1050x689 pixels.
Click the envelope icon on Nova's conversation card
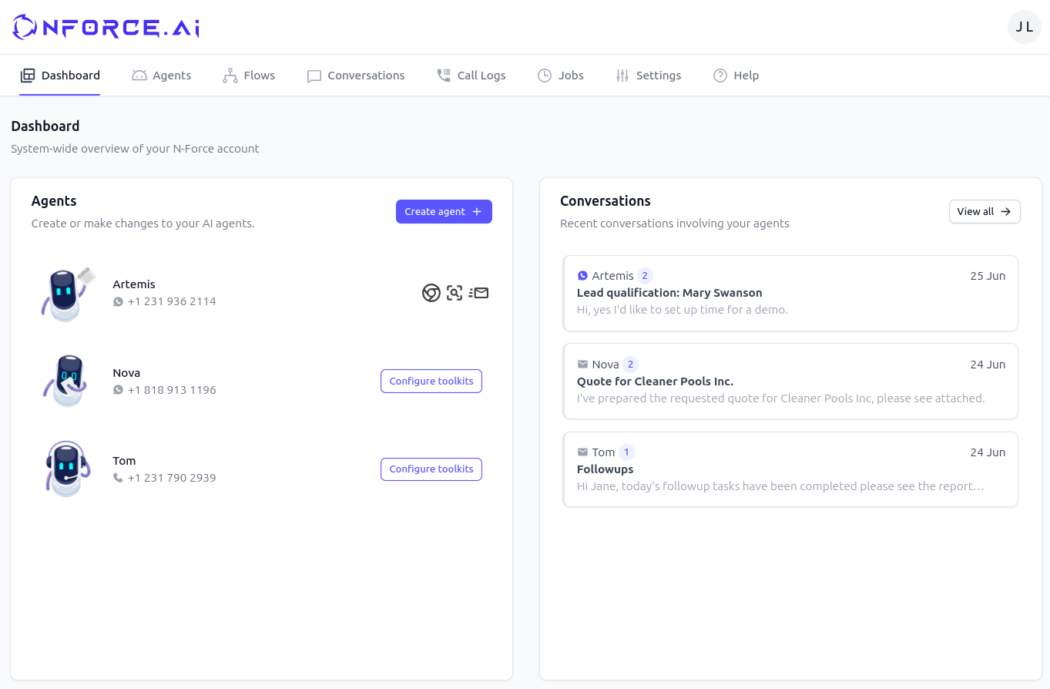click(582, 364)
